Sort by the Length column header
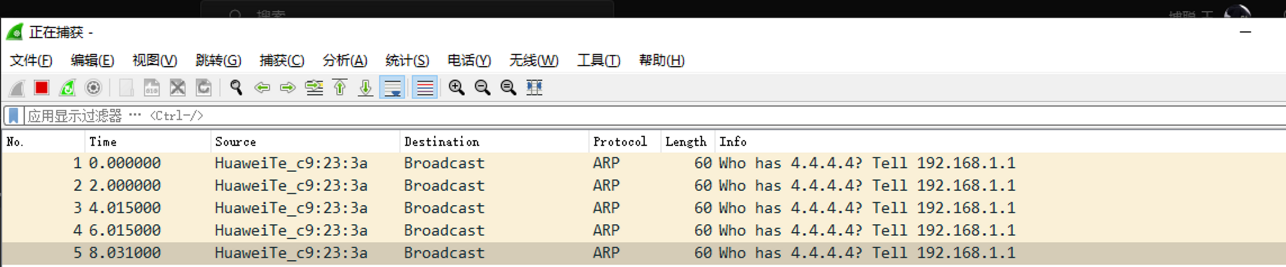Image resolution: width=1286 pixels, height=267 pixels. [688, 142]
